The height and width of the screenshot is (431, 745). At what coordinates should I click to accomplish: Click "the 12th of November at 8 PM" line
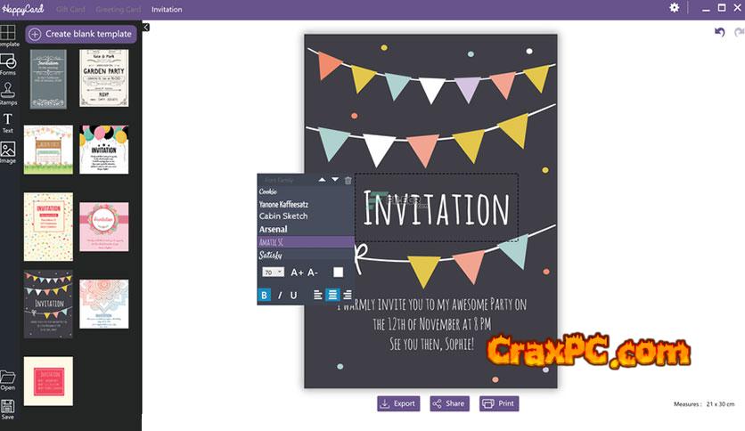point(432,324)
